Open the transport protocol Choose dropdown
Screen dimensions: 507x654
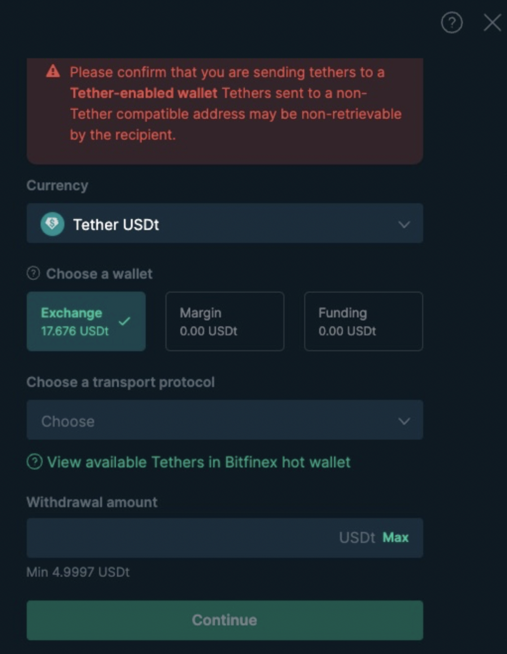pyautogui.click(x=225, y=420)
